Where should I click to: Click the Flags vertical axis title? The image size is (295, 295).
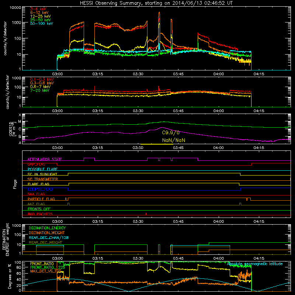pos(15,184)
